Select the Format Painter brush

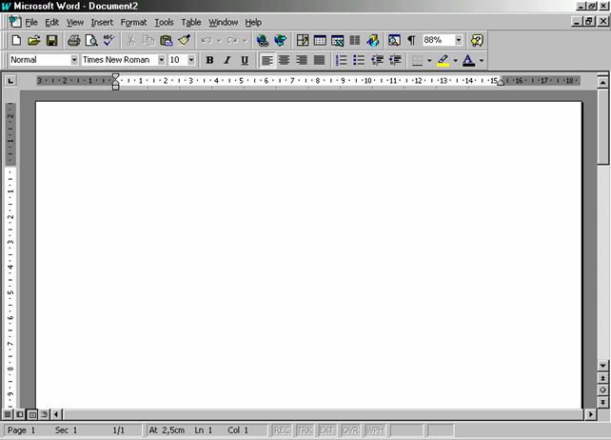[185, 41]
